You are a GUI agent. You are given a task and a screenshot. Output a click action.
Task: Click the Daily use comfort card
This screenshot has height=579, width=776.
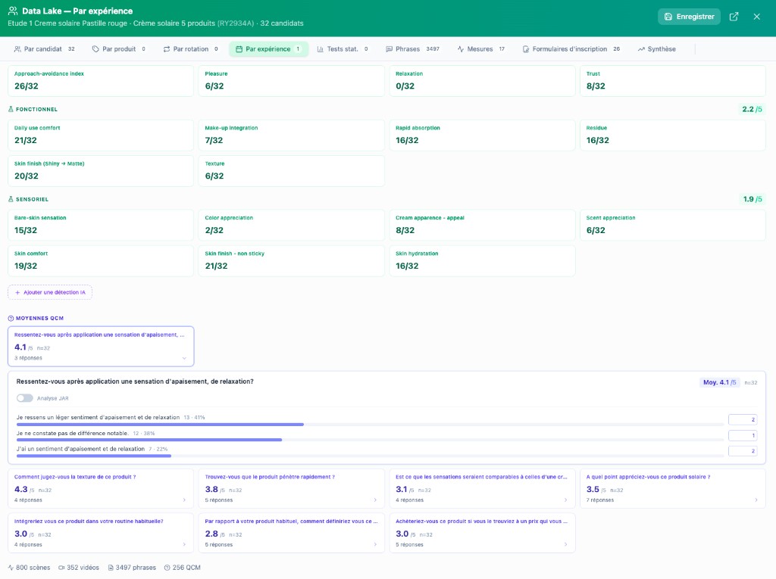[x=100, y=135]
